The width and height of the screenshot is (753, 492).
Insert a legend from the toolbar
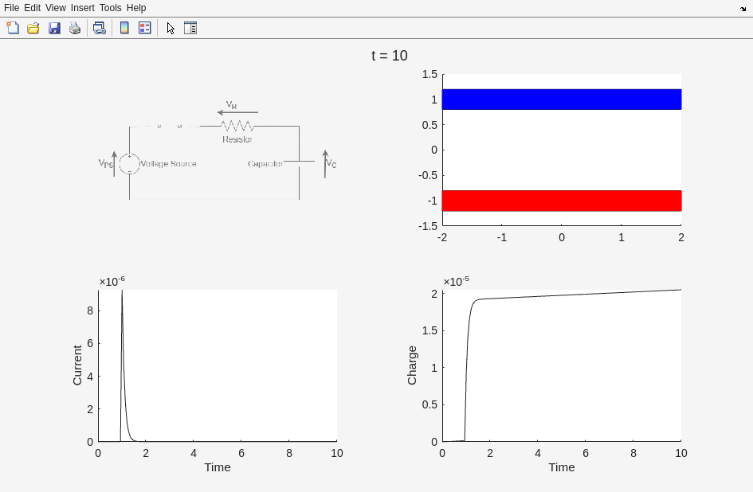[145, 28]
